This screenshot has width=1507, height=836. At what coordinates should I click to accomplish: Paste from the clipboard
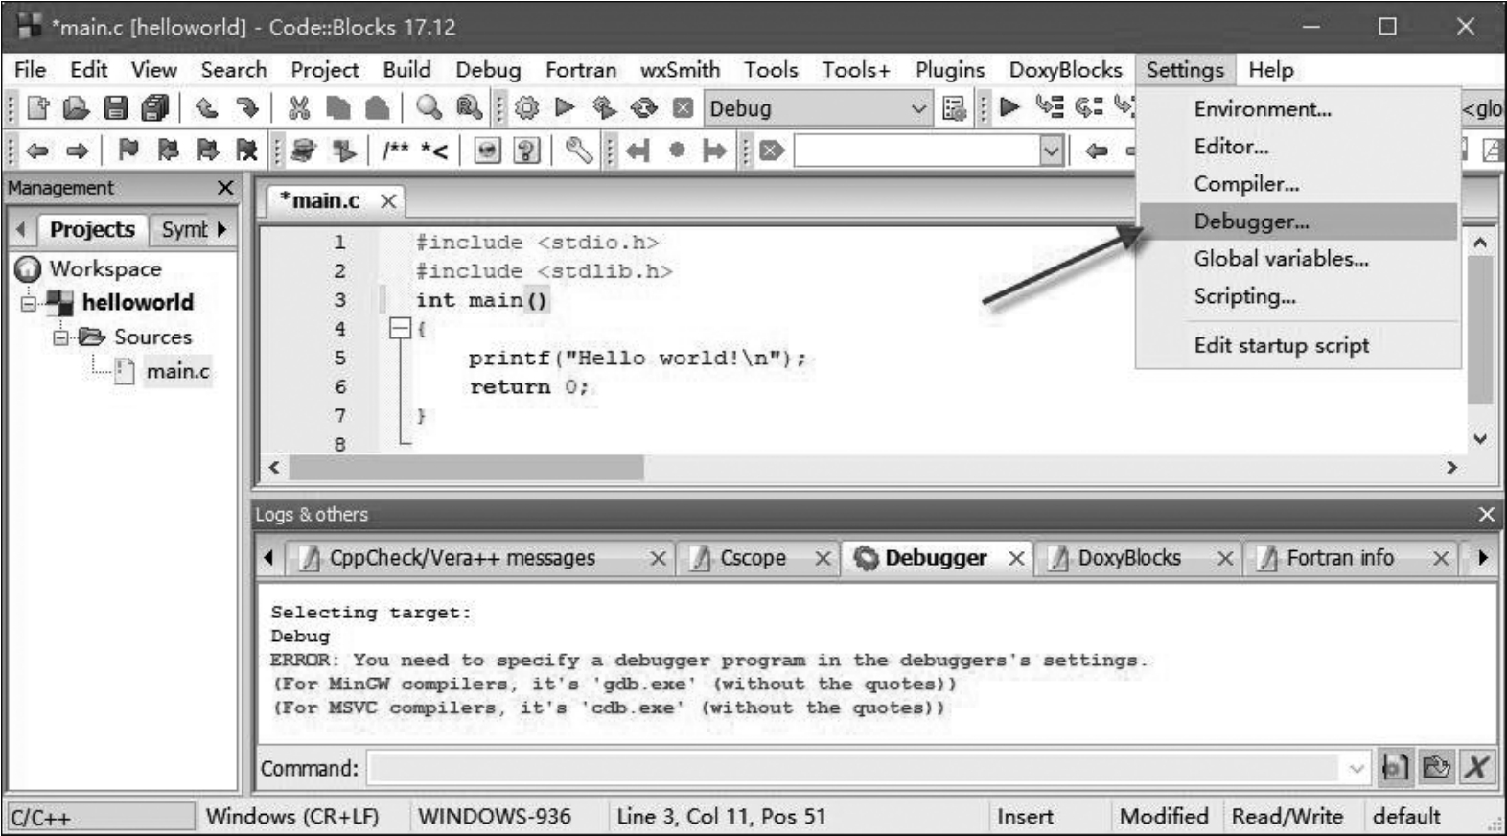(378, 108)
